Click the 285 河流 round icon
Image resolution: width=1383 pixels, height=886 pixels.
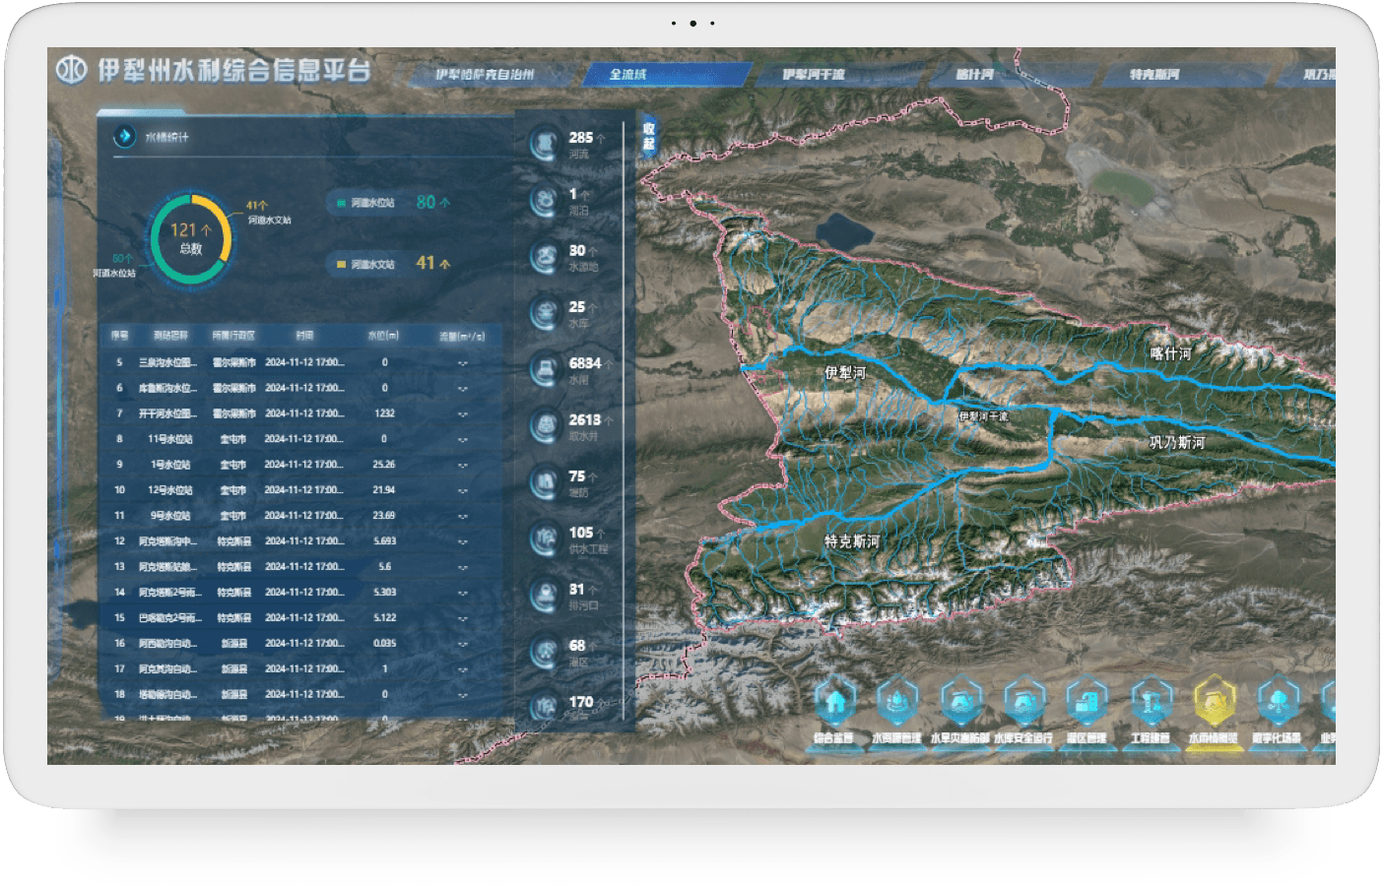pyautogui.click(x=544, y=144)
